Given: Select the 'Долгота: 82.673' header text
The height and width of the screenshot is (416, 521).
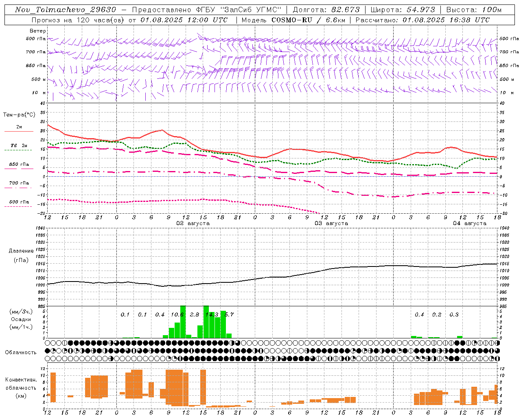Looking at the screenshot, I should point(326,10).
